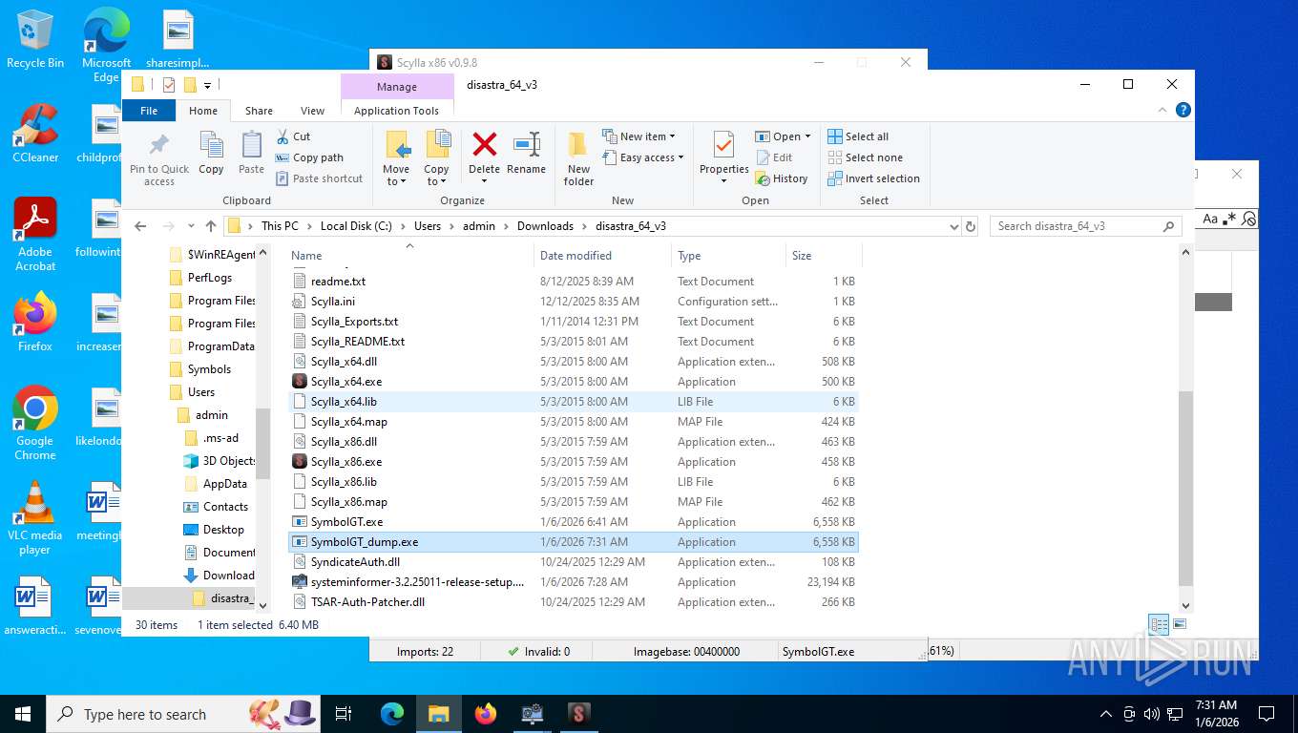This screenshot has height=733, width=1298.
Task: Switch to the Share tab
Action: (x=259, y=111)
